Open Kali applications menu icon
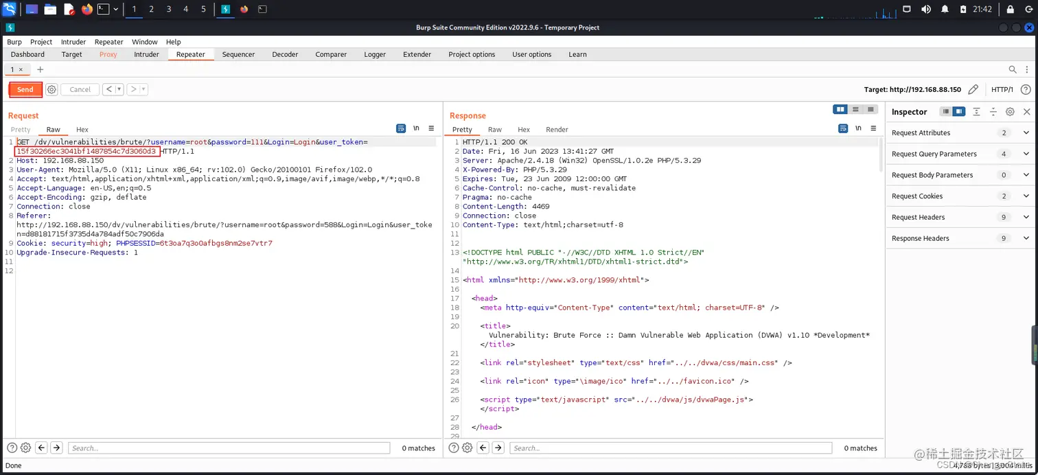1038x475 pixels. point(10,9)
